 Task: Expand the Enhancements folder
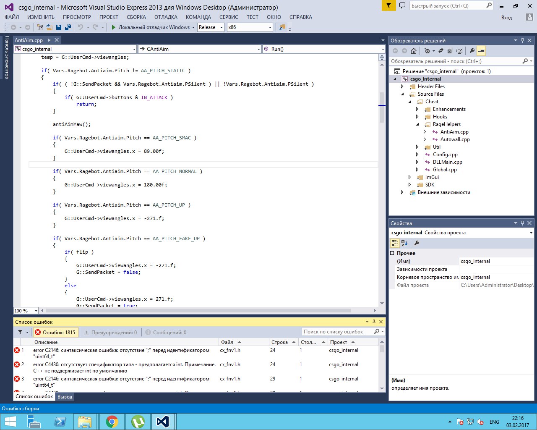(x=417, y=109)
